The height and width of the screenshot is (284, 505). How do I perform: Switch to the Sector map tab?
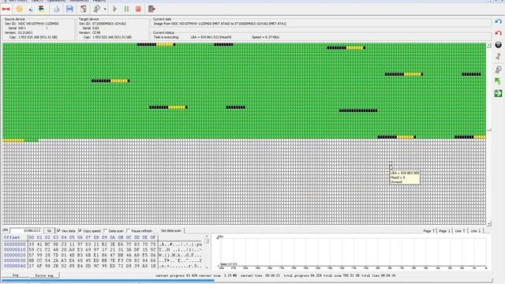point(44,275)
